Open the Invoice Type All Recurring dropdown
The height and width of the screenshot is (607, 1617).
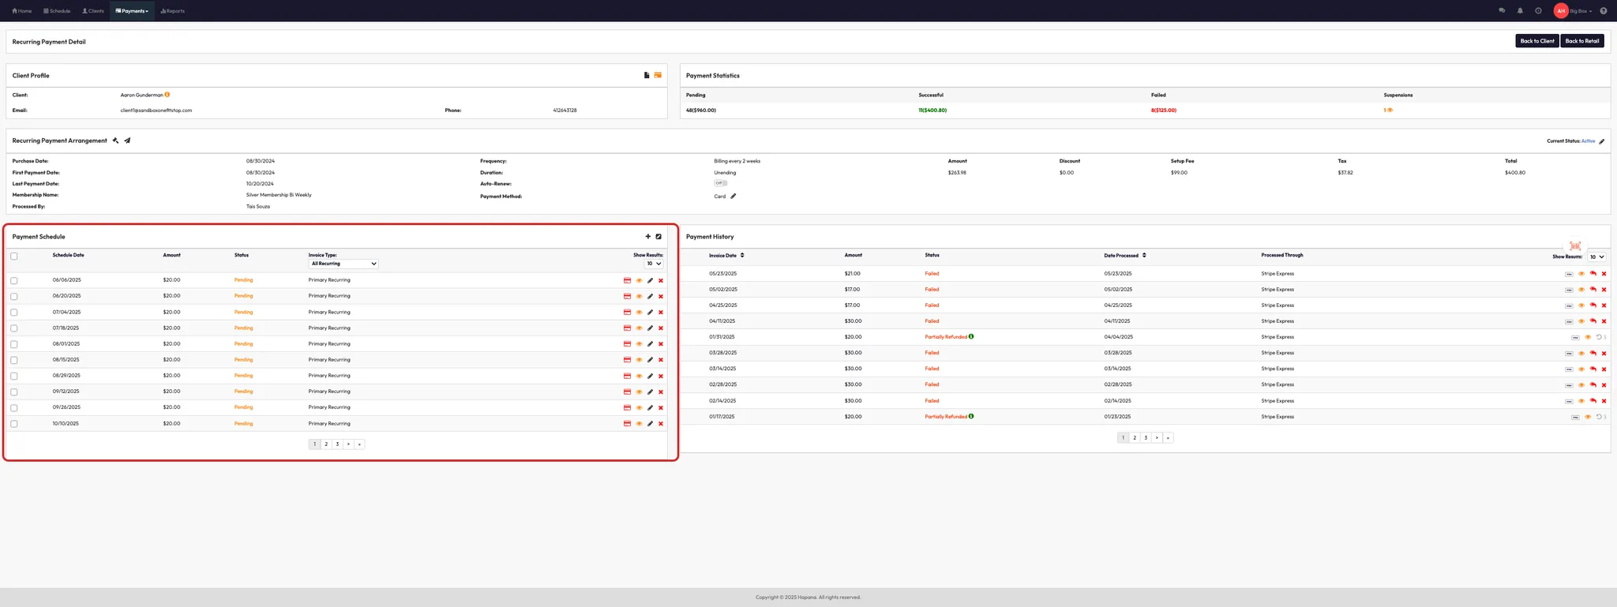click(343, 264)
